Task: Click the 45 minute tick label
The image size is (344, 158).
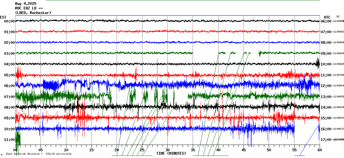Action: pos(243,150)
